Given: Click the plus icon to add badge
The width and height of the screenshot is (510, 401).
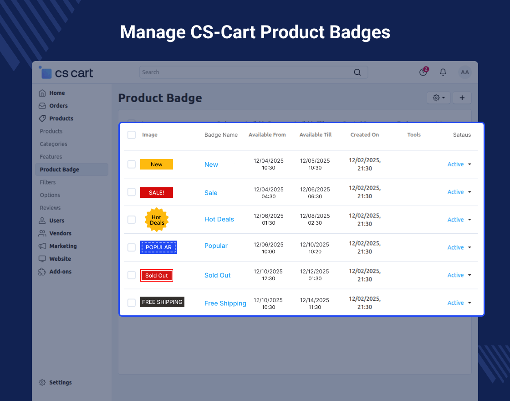Looking at the screenshot, I should pyautogui.click(x=462, y=98).
